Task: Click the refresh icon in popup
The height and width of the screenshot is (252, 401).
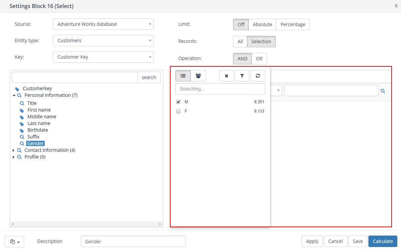Action: coord(258,76)
